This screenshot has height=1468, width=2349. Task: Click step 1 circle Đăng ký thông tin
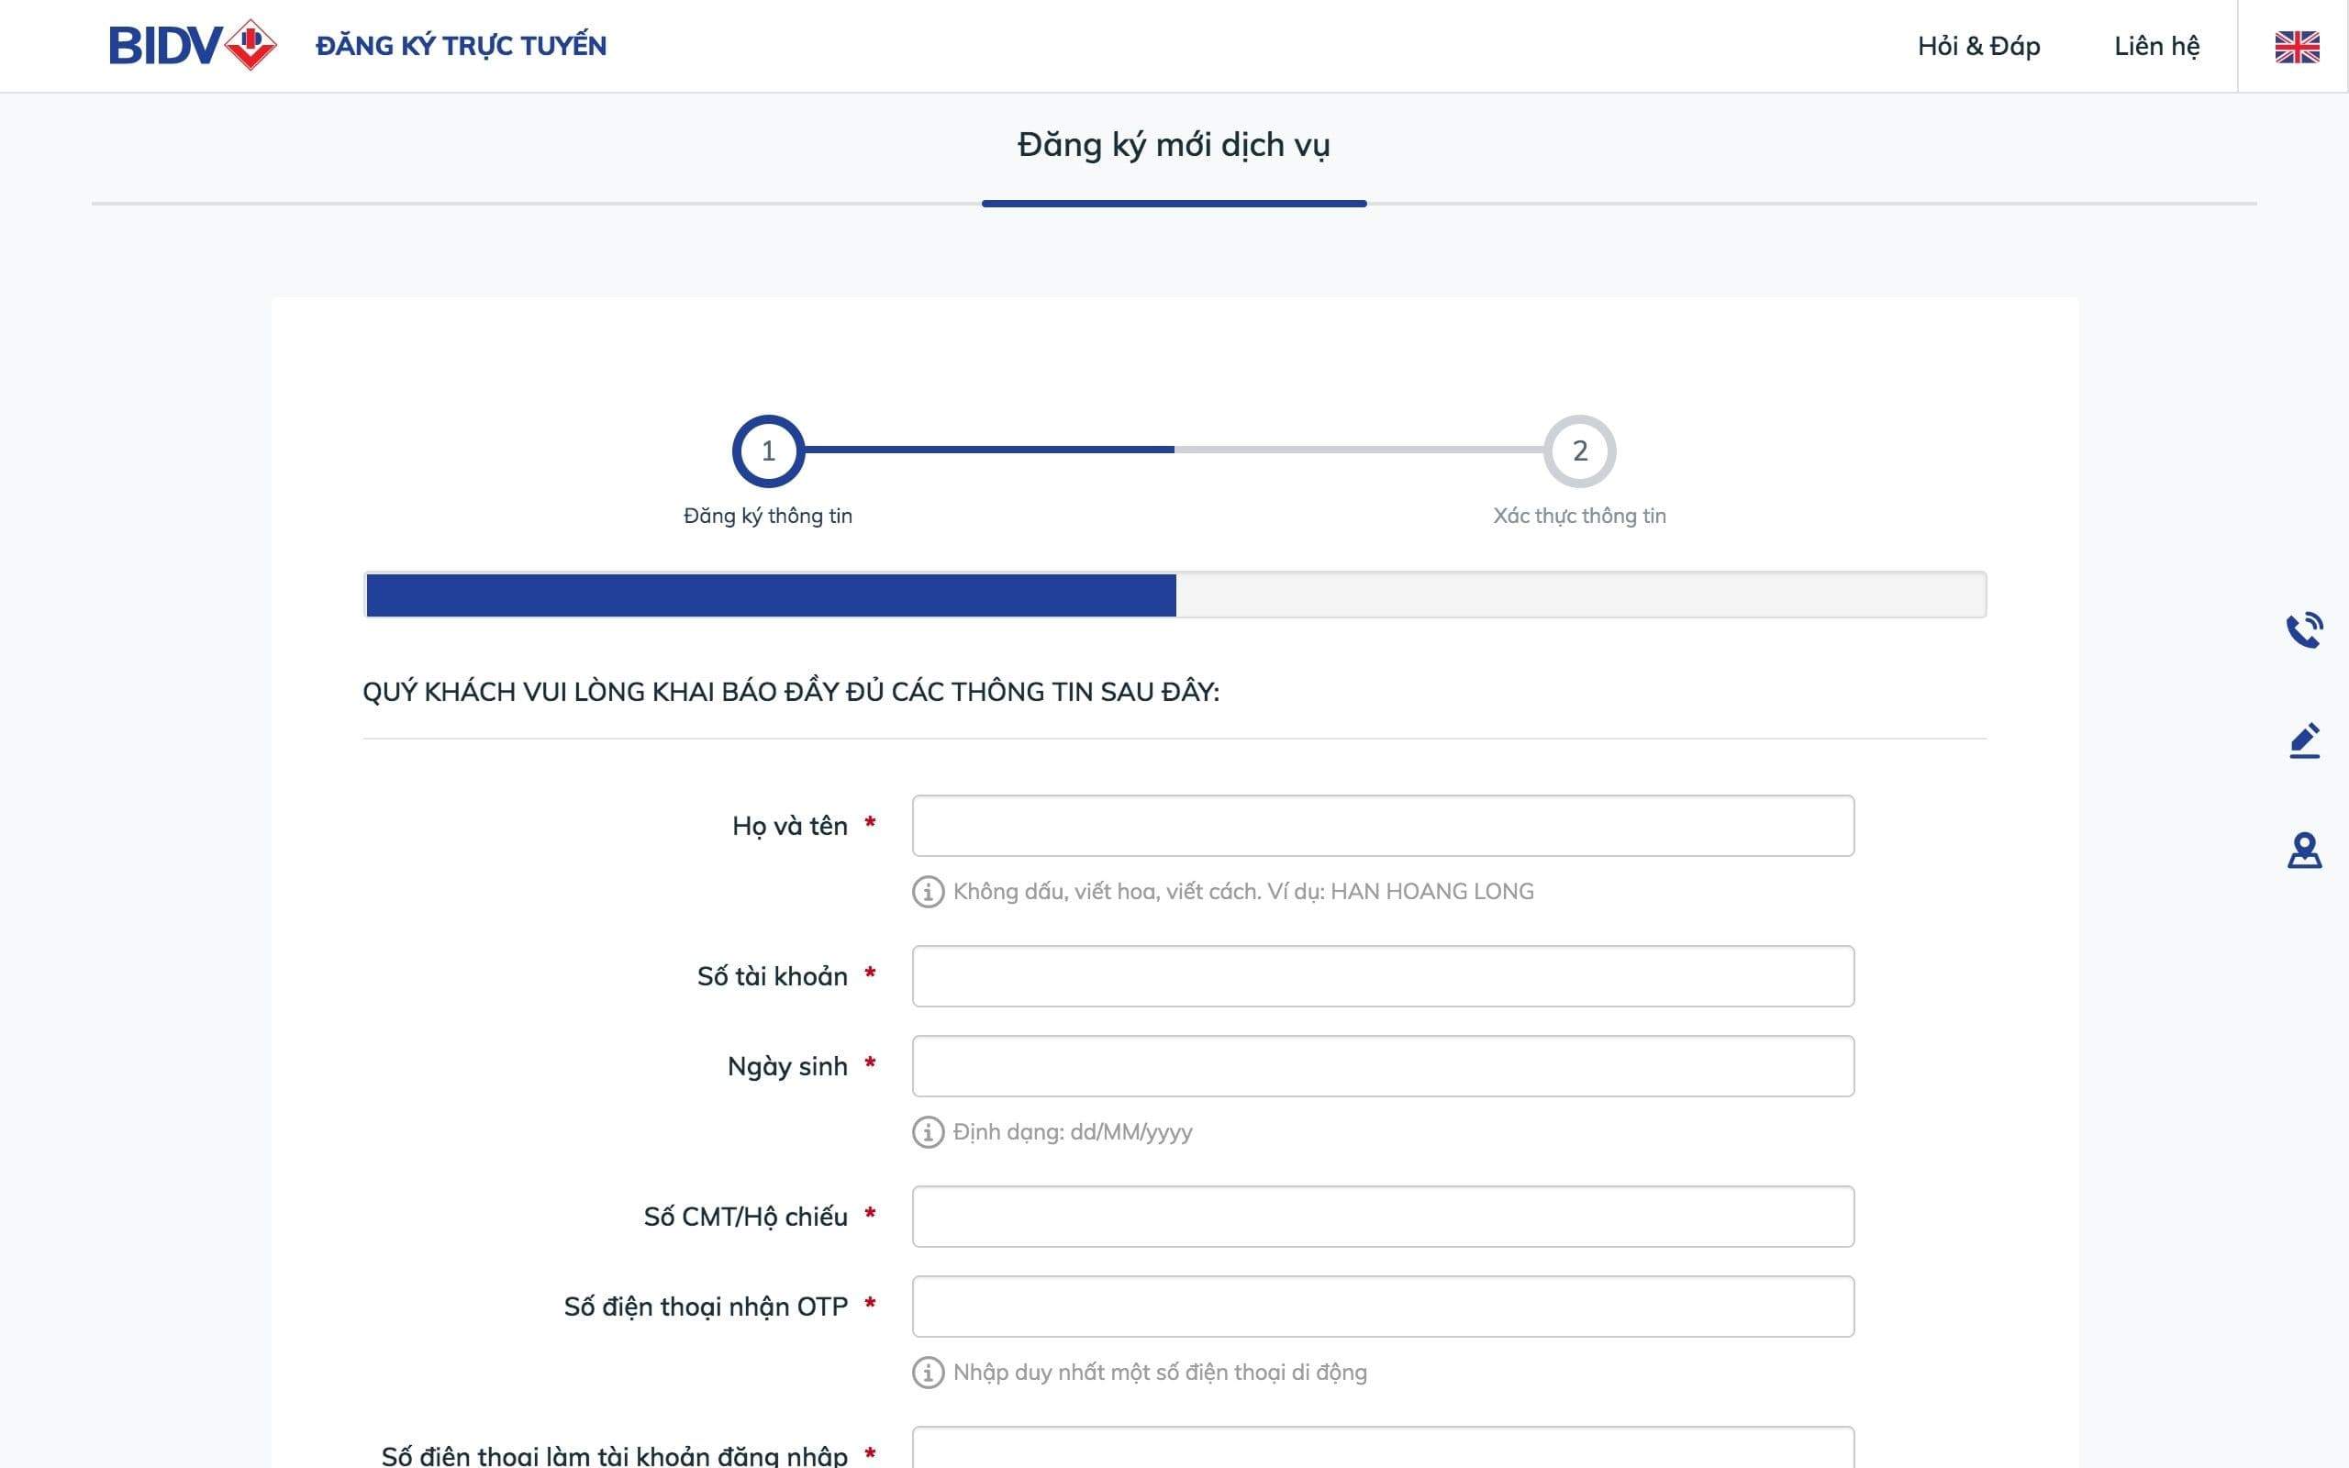tap(768, 450)
